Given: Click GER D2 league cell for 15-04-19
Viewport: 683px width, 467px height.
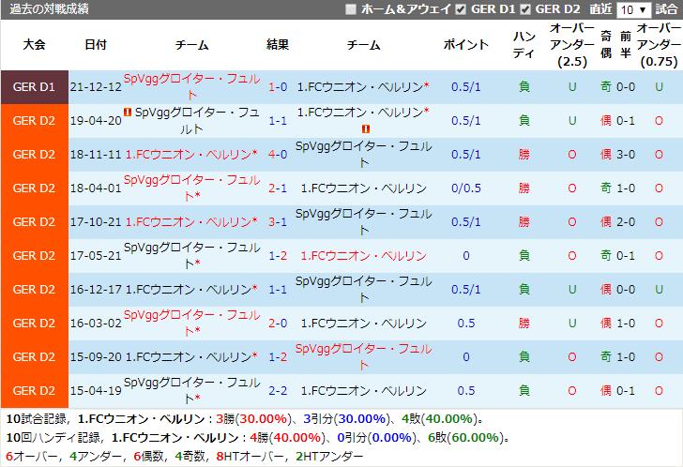Looking at the screenshot, I should (x=35, y=391).
